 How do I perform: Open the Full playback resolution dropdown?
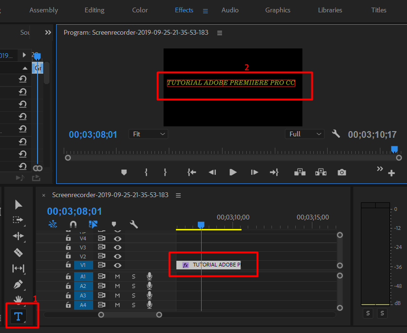tap(304, 134)
